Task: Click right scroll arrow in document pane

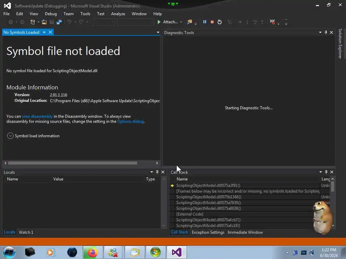Action: click(157, 163)
